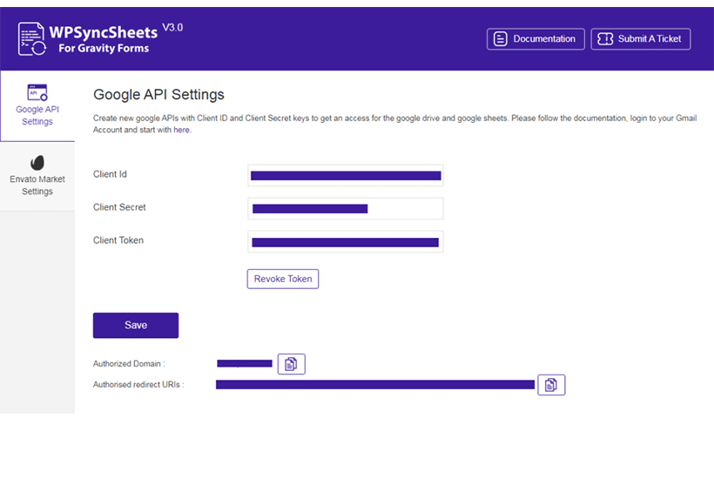Click the document icon in Documentation button
Image resolution: width=714 pixels, height=479 pixels.
click(x=501, y=39)
